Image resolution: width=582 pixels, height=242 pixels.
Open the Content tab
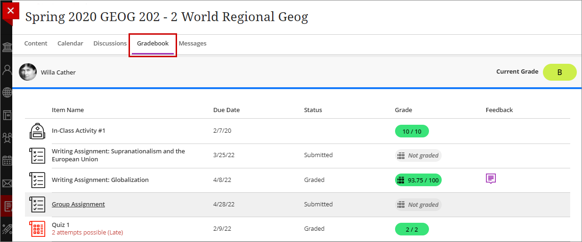[36, 43]
